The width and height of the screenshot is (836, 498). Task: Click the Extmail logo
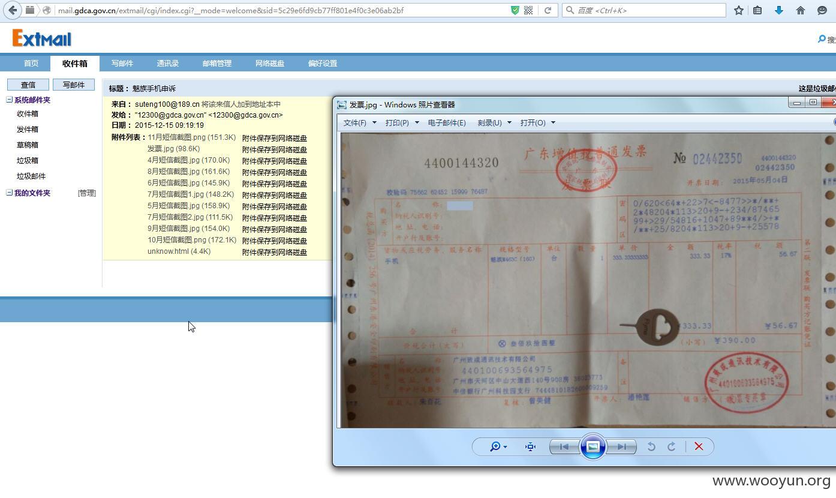[41, 38]
